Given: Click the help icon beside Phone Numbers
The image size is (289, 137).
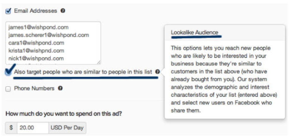Looking at the screenshot, I should click(x=60, y=88).
